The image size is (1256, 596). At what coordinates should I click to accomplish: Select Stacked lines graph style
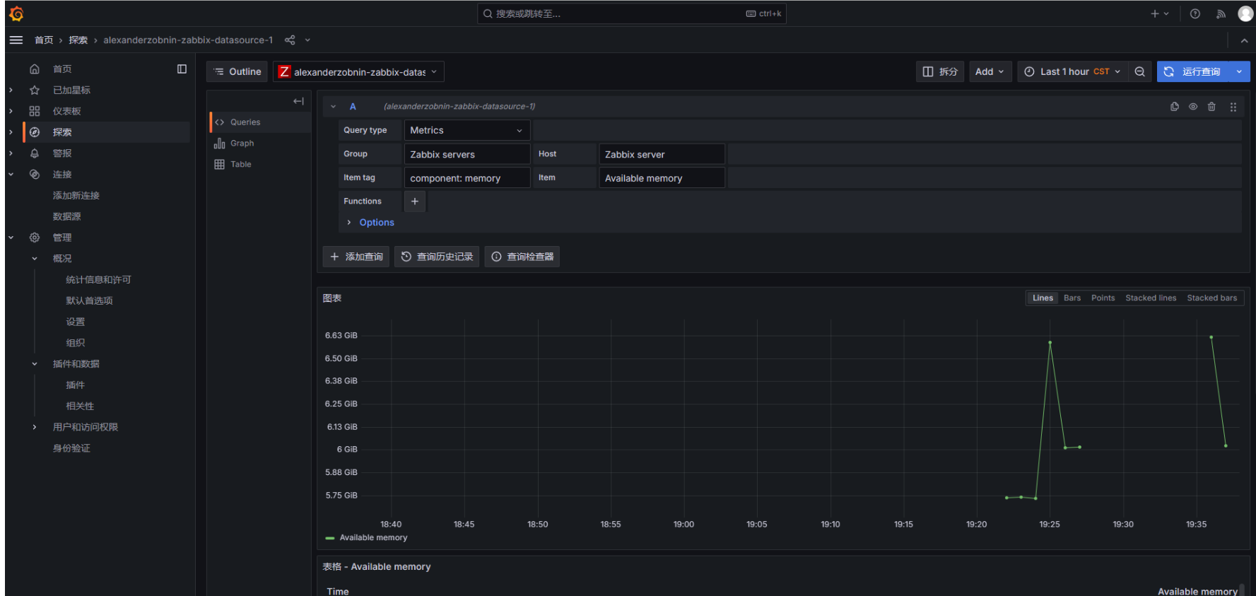coord(1151,298)
